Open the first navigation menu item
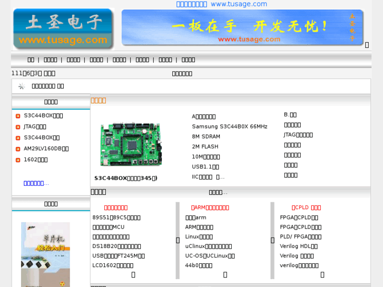Viewport: 383px width, 287px height. click(x=31, y=60)
